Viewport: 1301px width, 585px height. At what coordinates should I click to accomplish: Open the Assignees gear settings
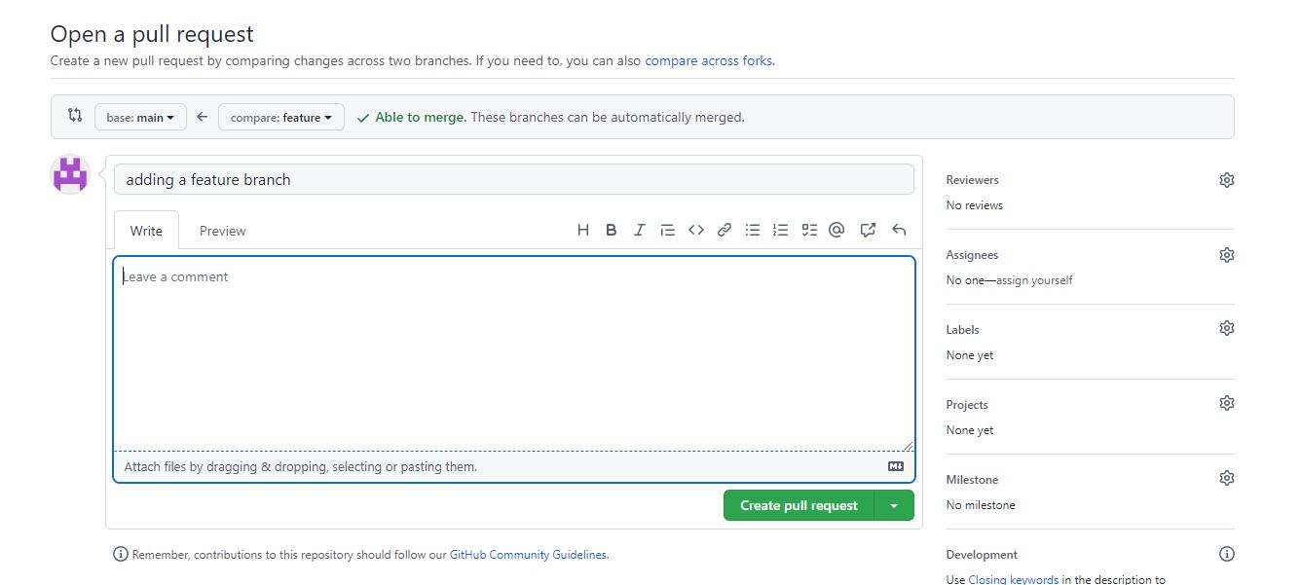(1227, 255)
